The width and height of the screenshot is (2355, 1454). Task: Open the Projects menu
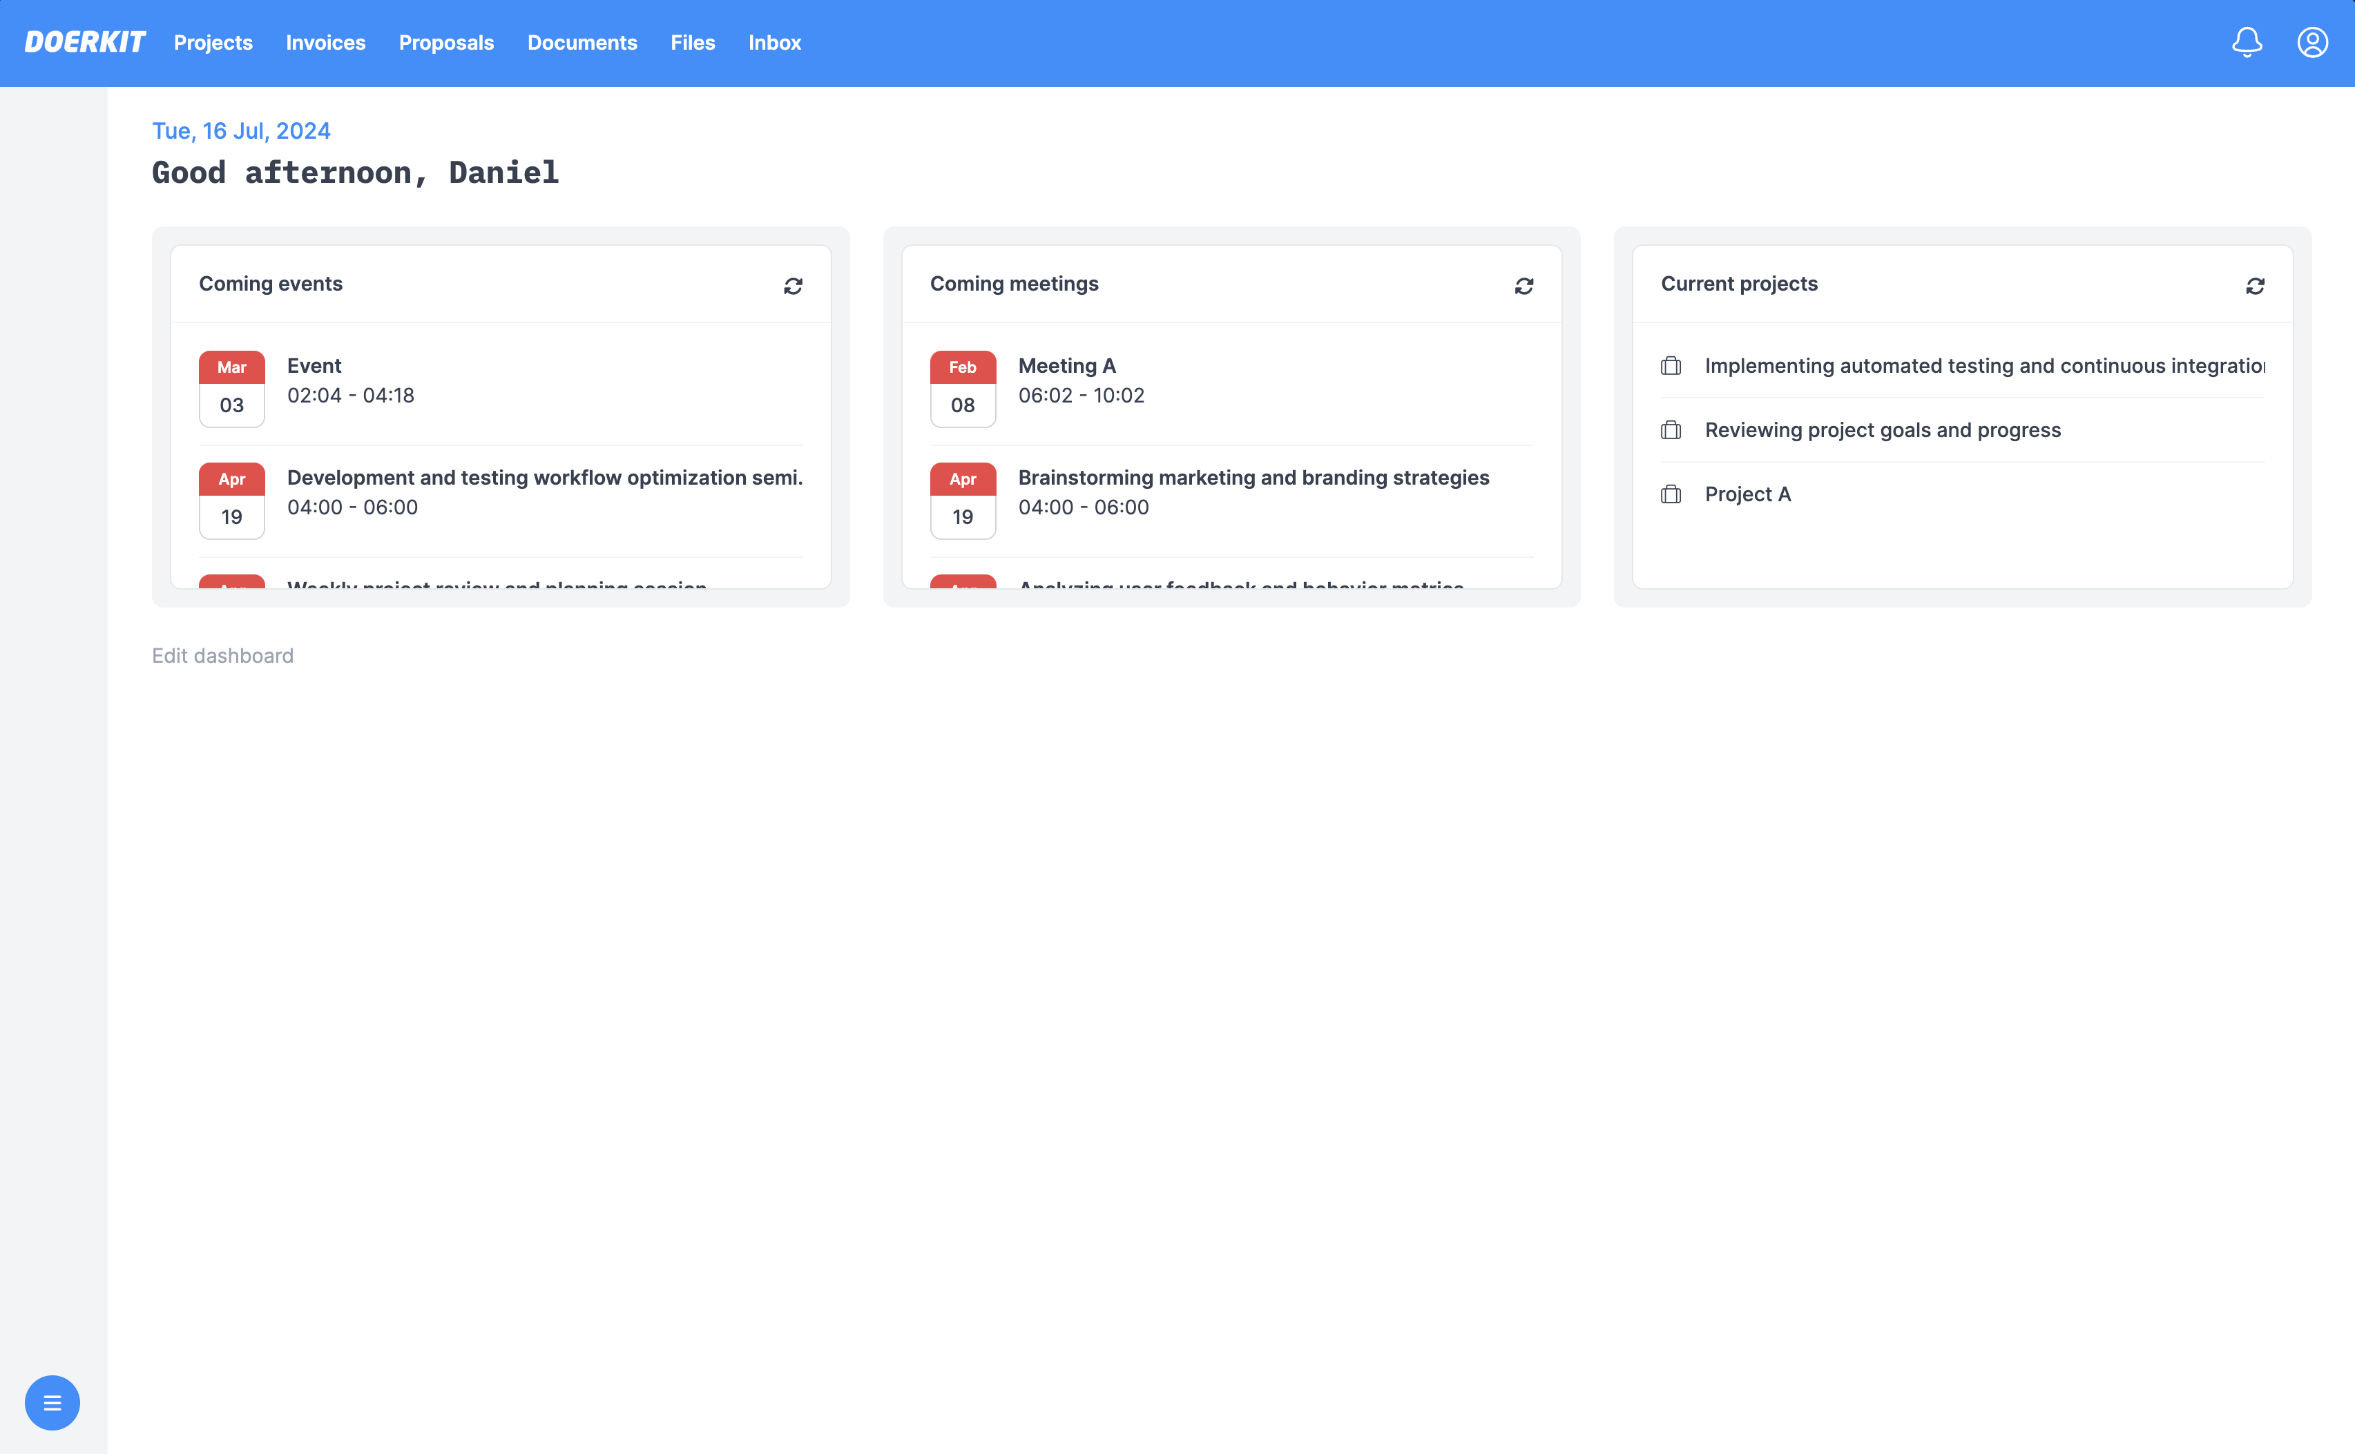click(x=213, y=42)
